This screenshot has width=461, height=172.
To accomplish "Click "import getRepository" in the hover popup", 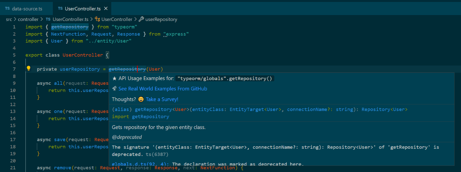I will (x=141, y=117).
